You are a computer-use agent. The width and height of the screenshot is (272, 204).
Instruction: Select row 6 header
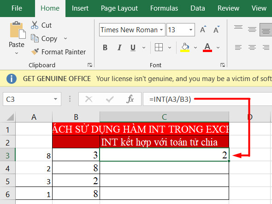pyautogui.click(x=7, y=194)
